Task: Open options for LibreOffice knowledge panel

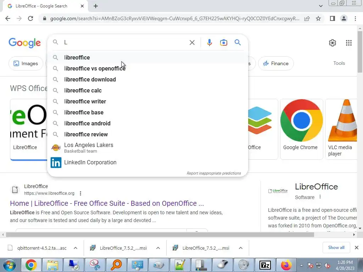Action: coord(320,197)
